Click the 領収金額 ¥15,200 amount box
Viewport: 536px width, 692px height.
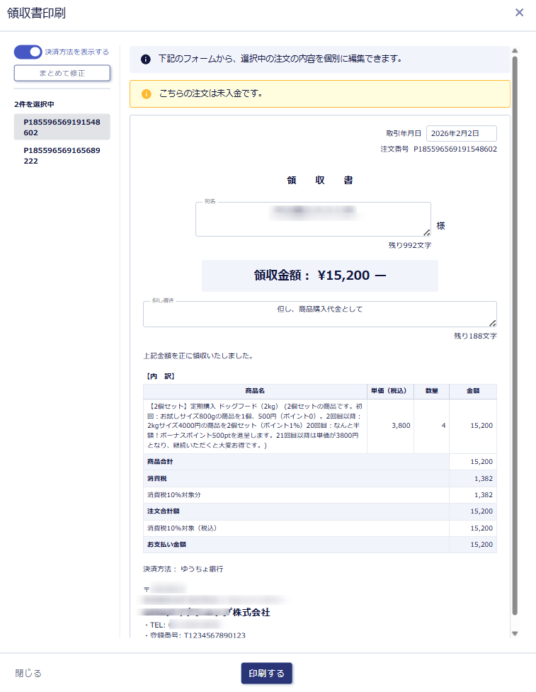[x=319, y=276]
